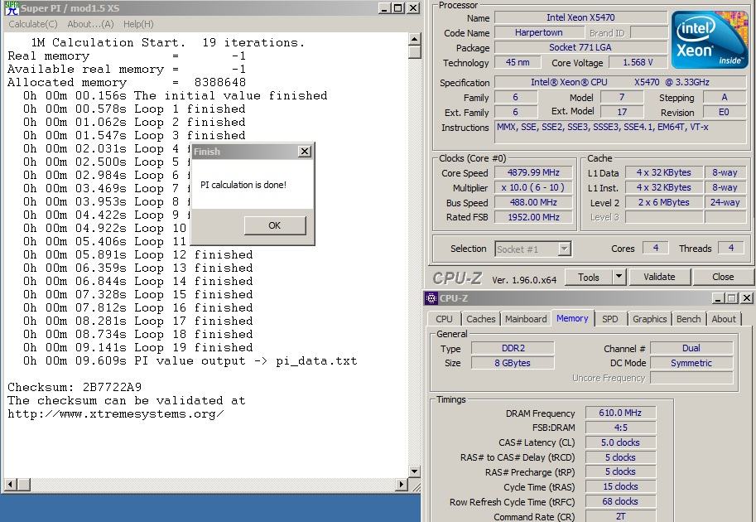Click Super PI scroll down arrow
Screen dimensions: 756x522
click(x=415, y=471)
